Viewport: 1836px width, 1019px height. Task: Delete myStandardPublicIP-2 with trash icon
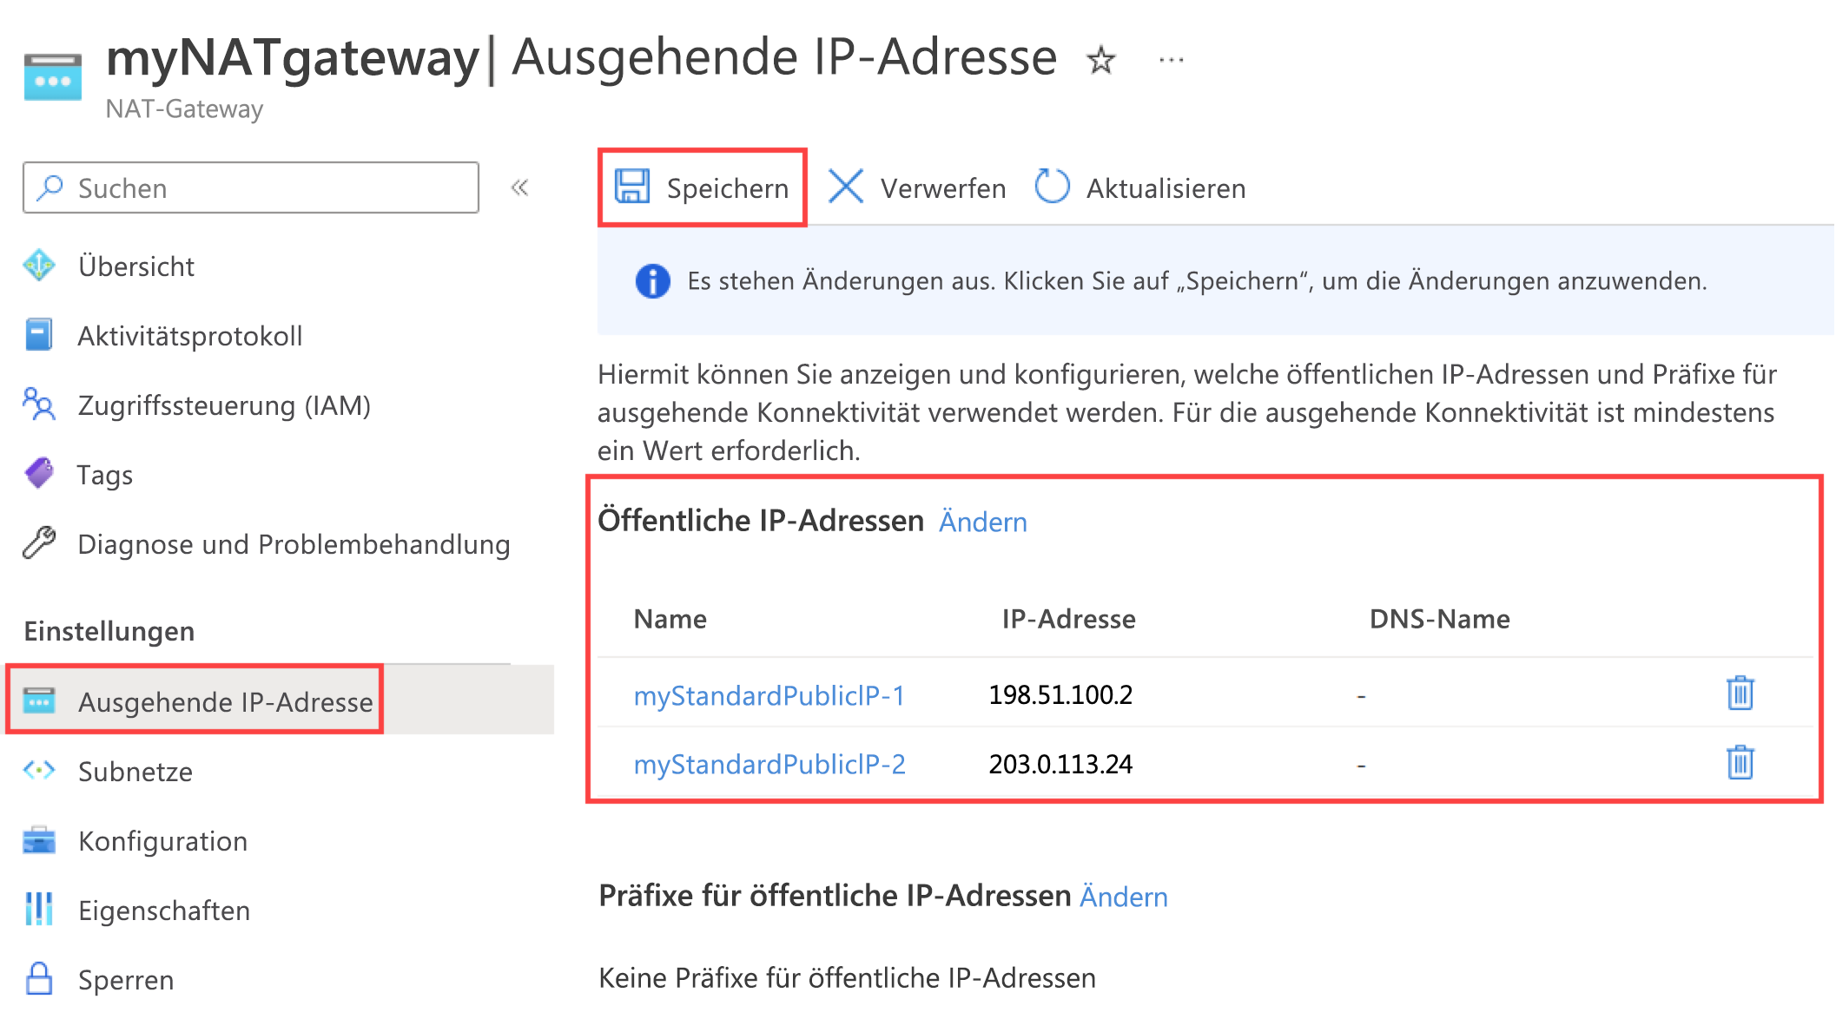[x=1740, y=762]
